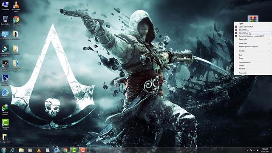Choose Create shortcut in context menu

coord(253,62)
